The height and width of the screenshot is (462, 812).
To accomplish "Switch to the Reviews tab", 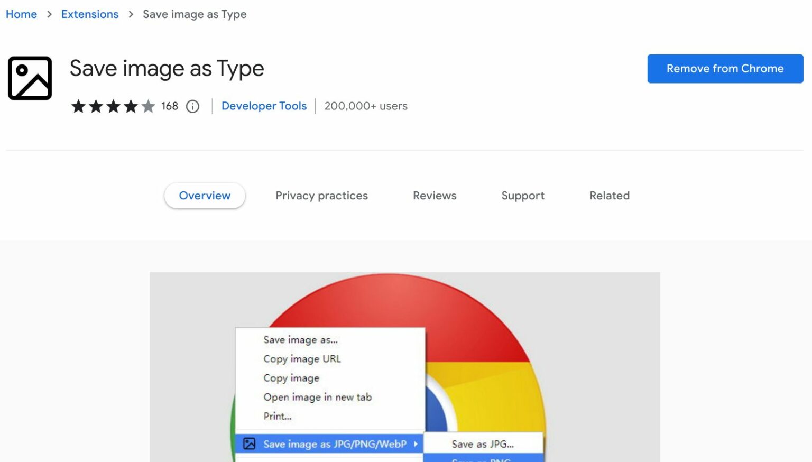I will 434,196.
